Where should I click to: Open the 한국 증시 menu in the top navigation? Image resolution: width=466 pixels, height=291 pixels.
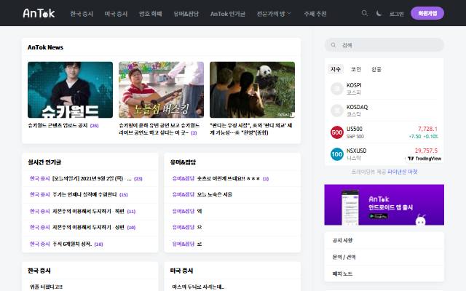tap(82, 14)
